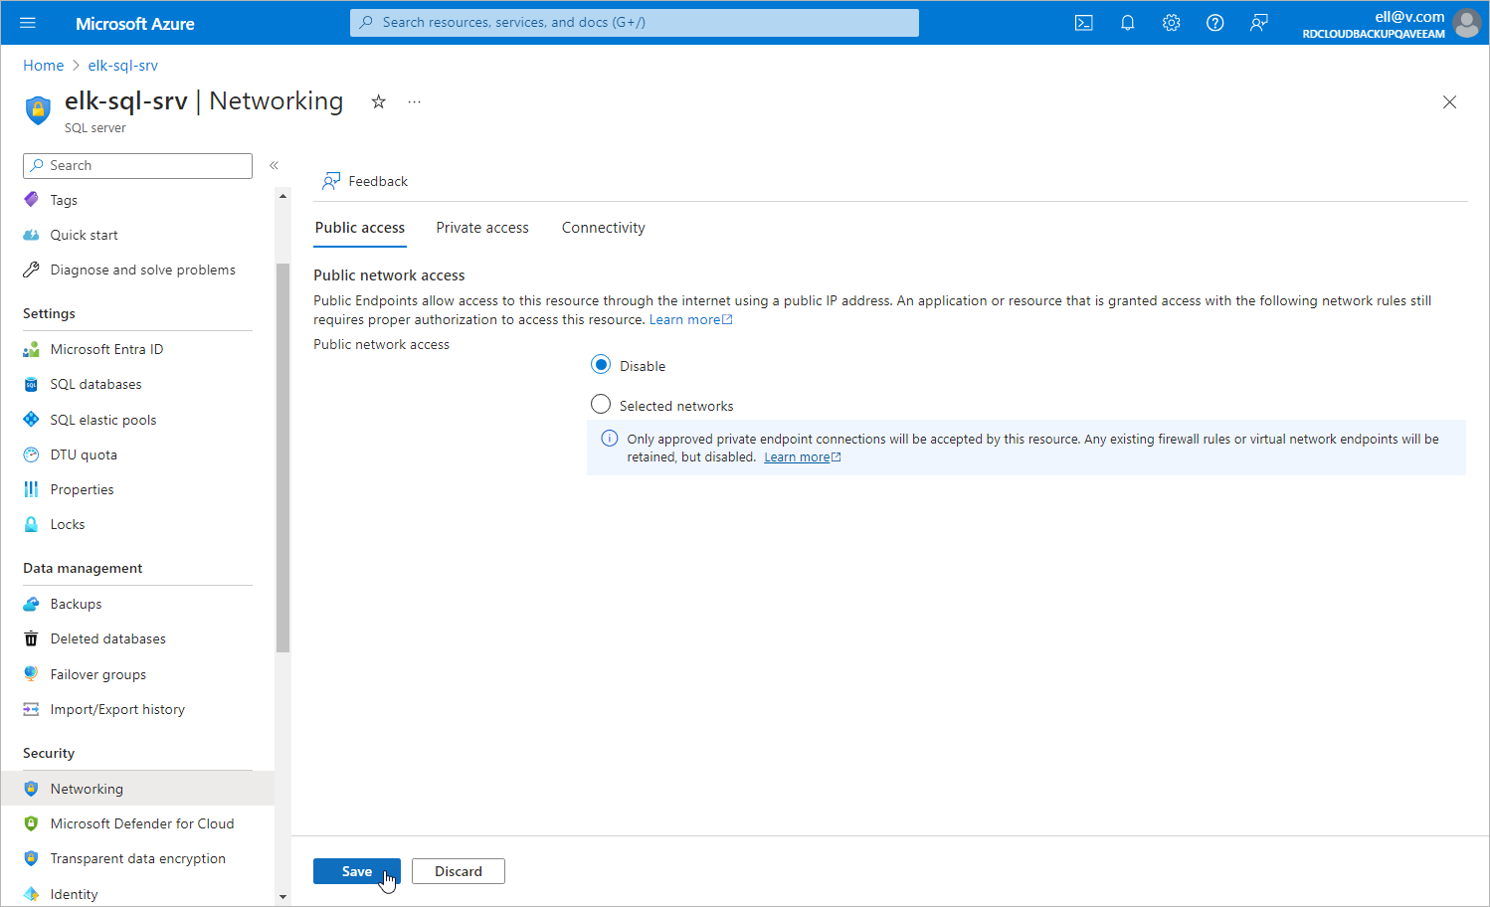Open the notifications bell
The width and height of the screenshot is (1490, 907).
click(1128, 23)
